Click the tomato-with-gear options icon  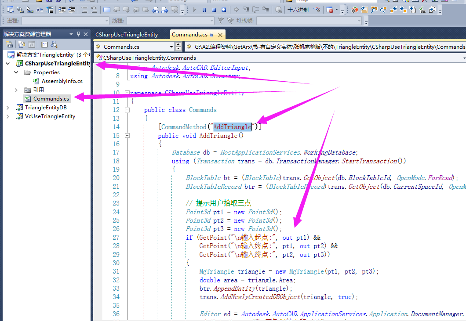[354, 10]
